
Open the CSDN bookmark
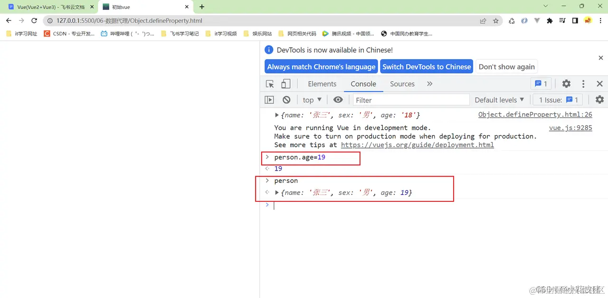click(69, 34)
